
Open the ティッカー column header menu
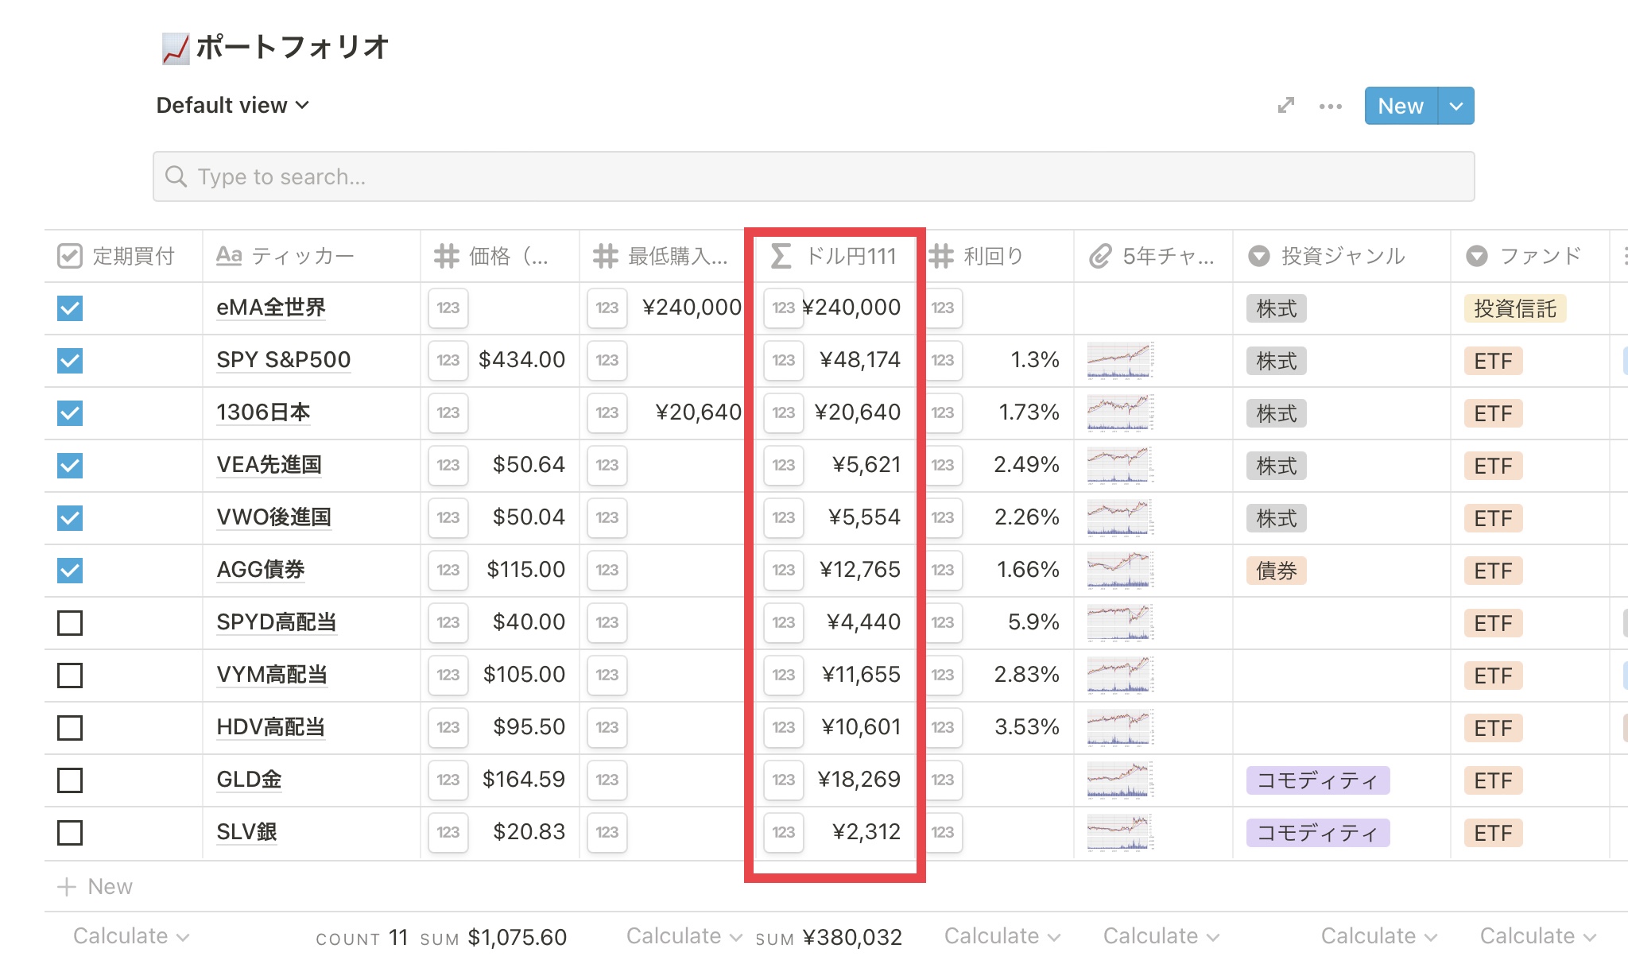pyautogui.click(x=312, y=256)
